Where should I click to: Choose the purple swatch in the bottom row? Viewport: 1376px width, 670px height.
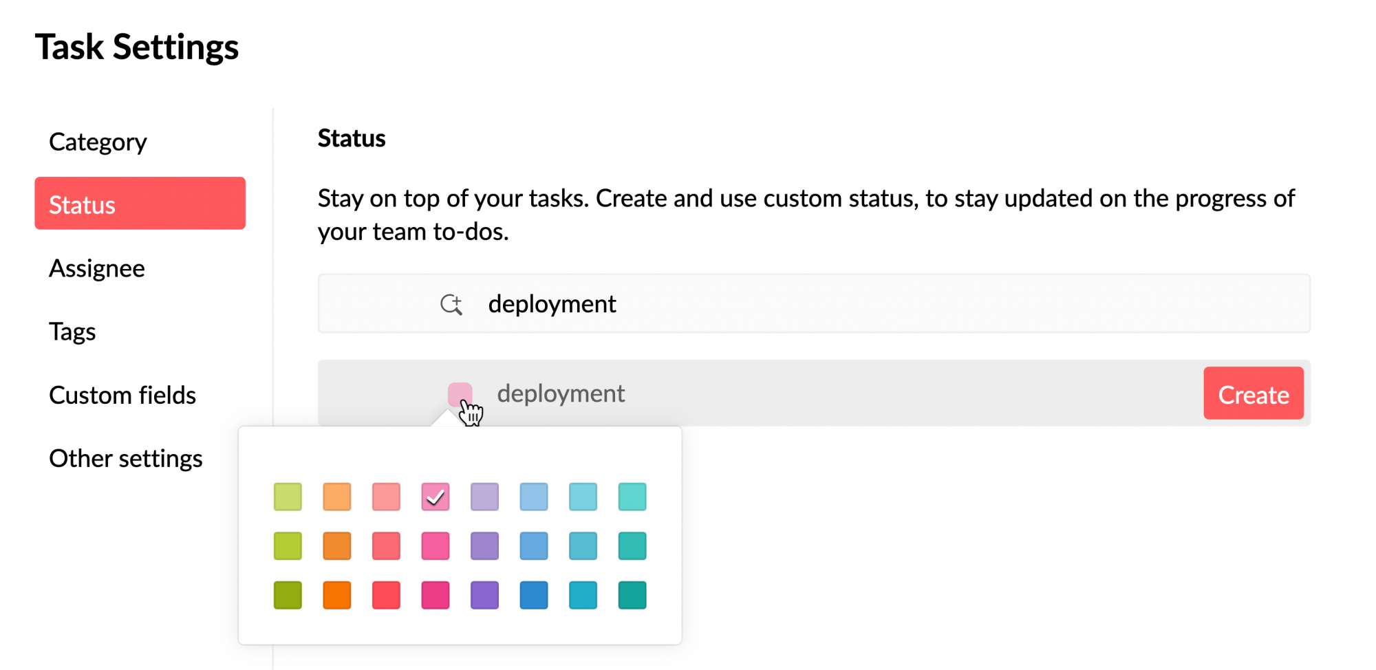coord(484,595)
